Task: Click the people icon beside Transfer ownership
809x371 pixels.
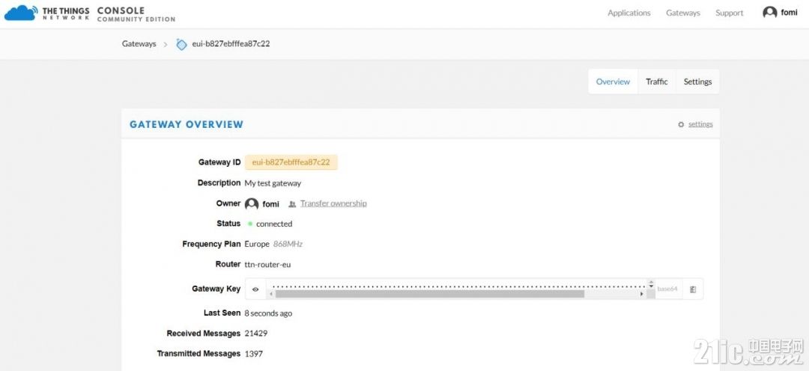Action: click(x=292, y=204)
